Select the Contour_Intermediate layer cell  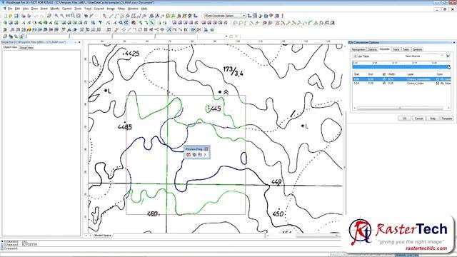(418, 79)
